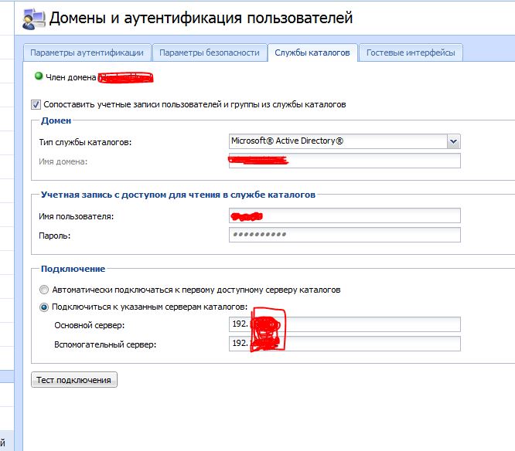Expand the Тип службы каталогов dropdown arrow
The image size is (515, 451).
tap(453, 141)
